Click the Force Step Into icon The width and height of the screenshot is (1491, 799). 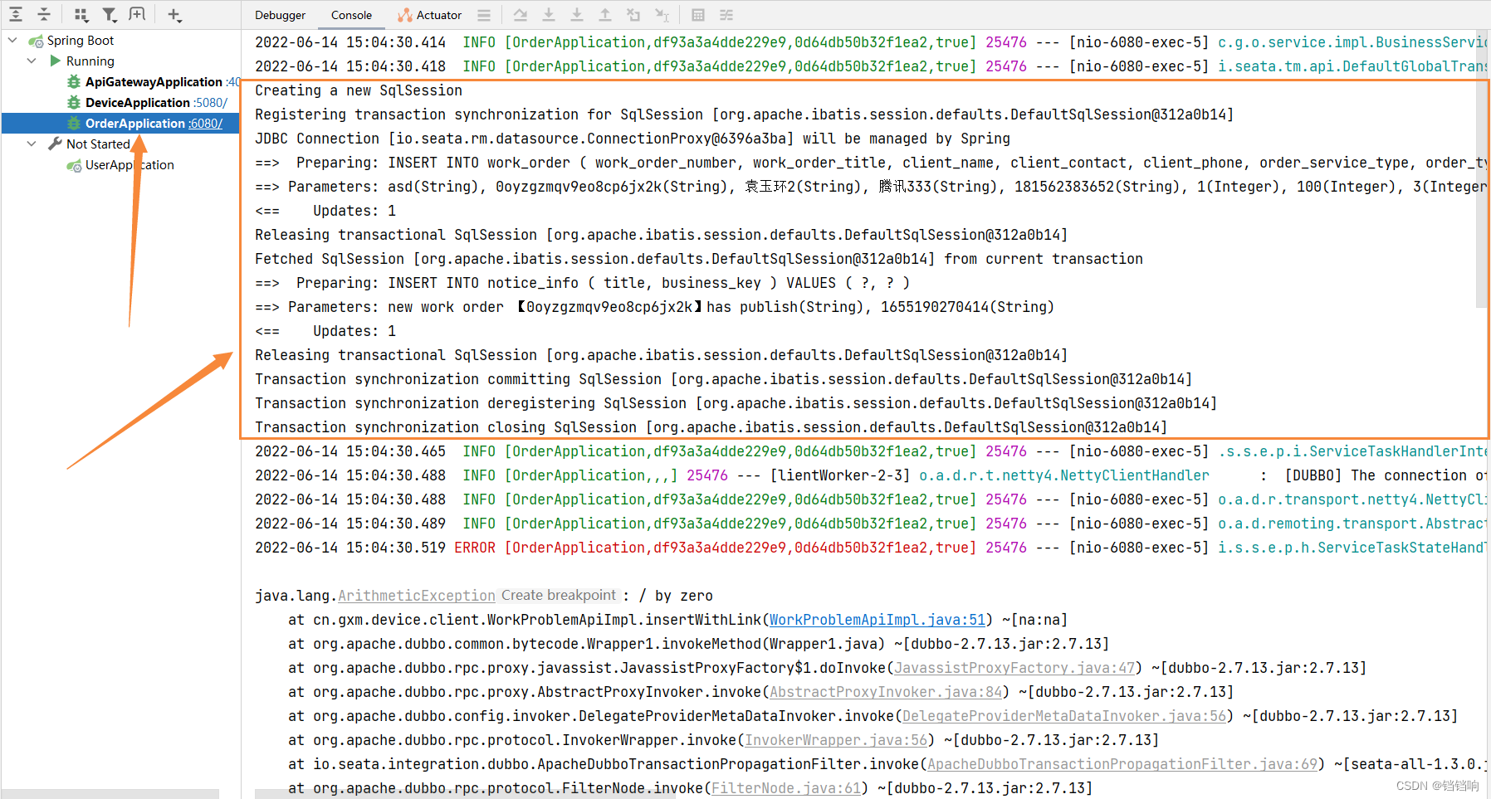tap(577, 15)
